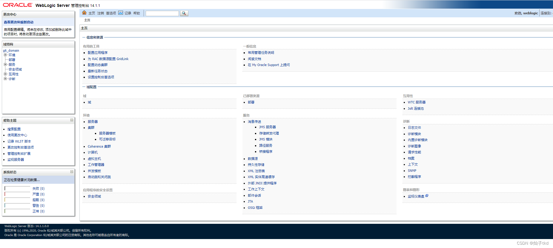Expand the 环境 tree node
This screenshot has height=248, width=553.
pos(5,55)
